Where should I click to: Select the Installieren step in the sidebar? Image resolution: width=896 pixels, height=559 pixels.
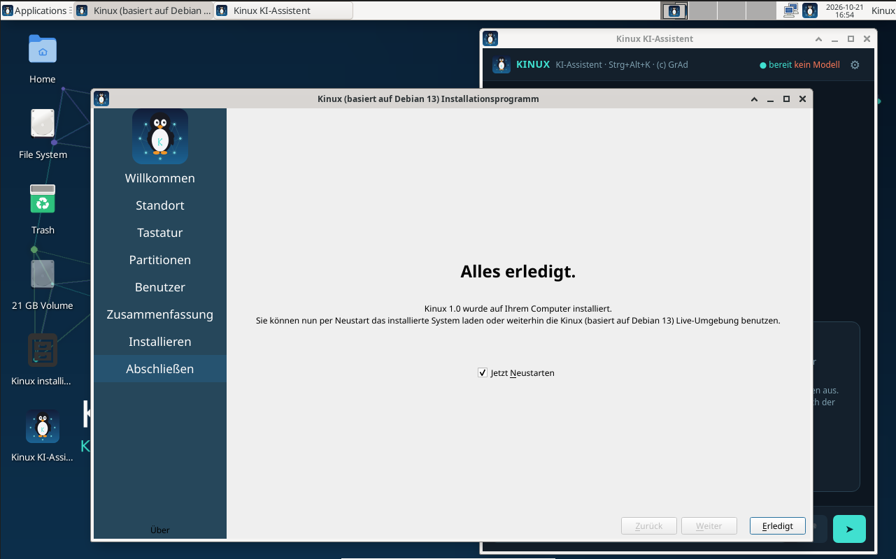(x=160, y=342)
